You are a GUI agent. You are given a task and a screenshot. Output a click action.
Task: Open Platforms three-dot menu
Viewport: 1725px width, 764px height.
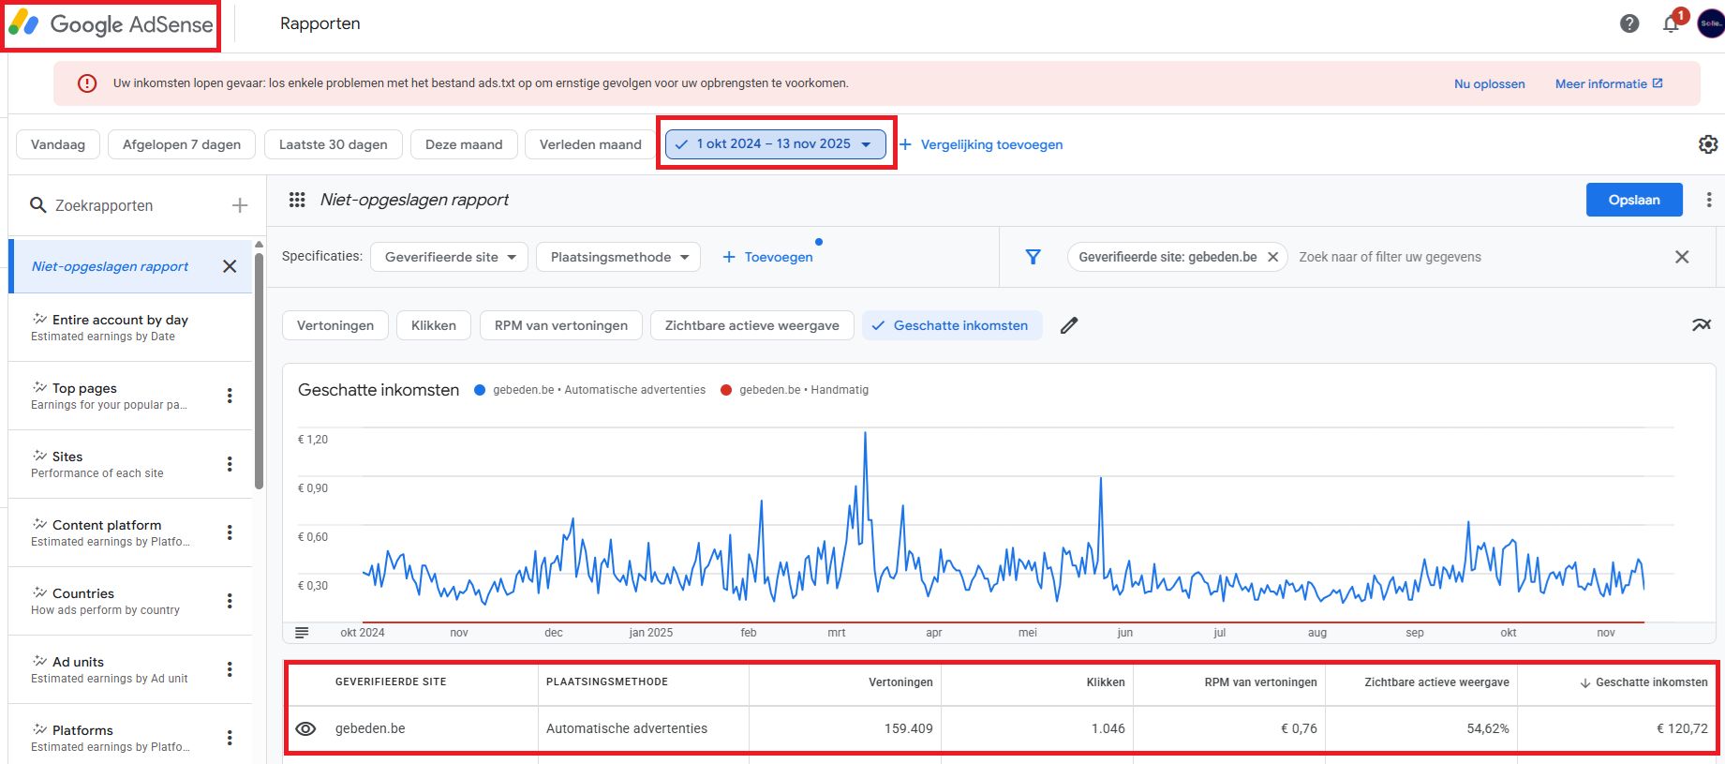tap(230, 738)
